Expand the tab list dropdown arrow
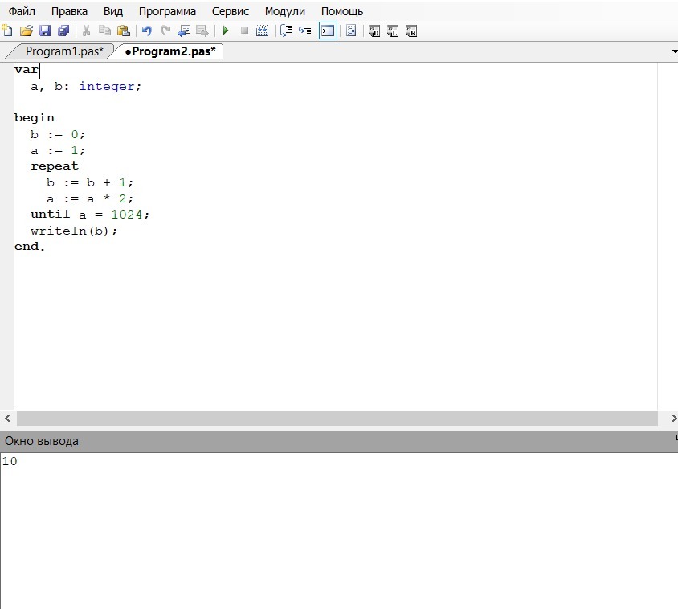 click(674, 51)
